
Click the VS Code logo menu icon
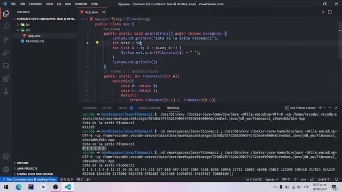point(5,4)
